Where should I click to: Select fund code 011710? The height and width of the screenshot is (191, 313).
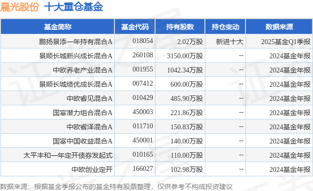click(143, 126)
